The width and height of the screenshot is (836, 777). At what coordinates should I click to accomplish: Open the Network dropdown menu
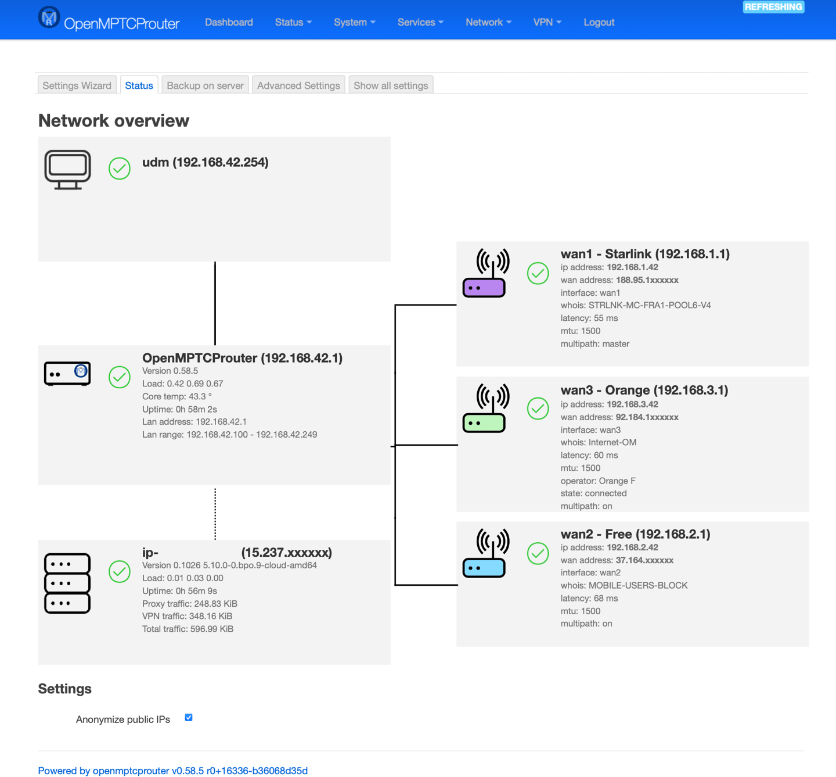(488, 22)
